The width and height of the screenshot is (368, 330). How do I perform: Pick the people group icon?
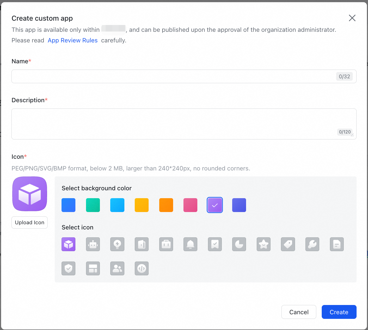tap(117, 269)
